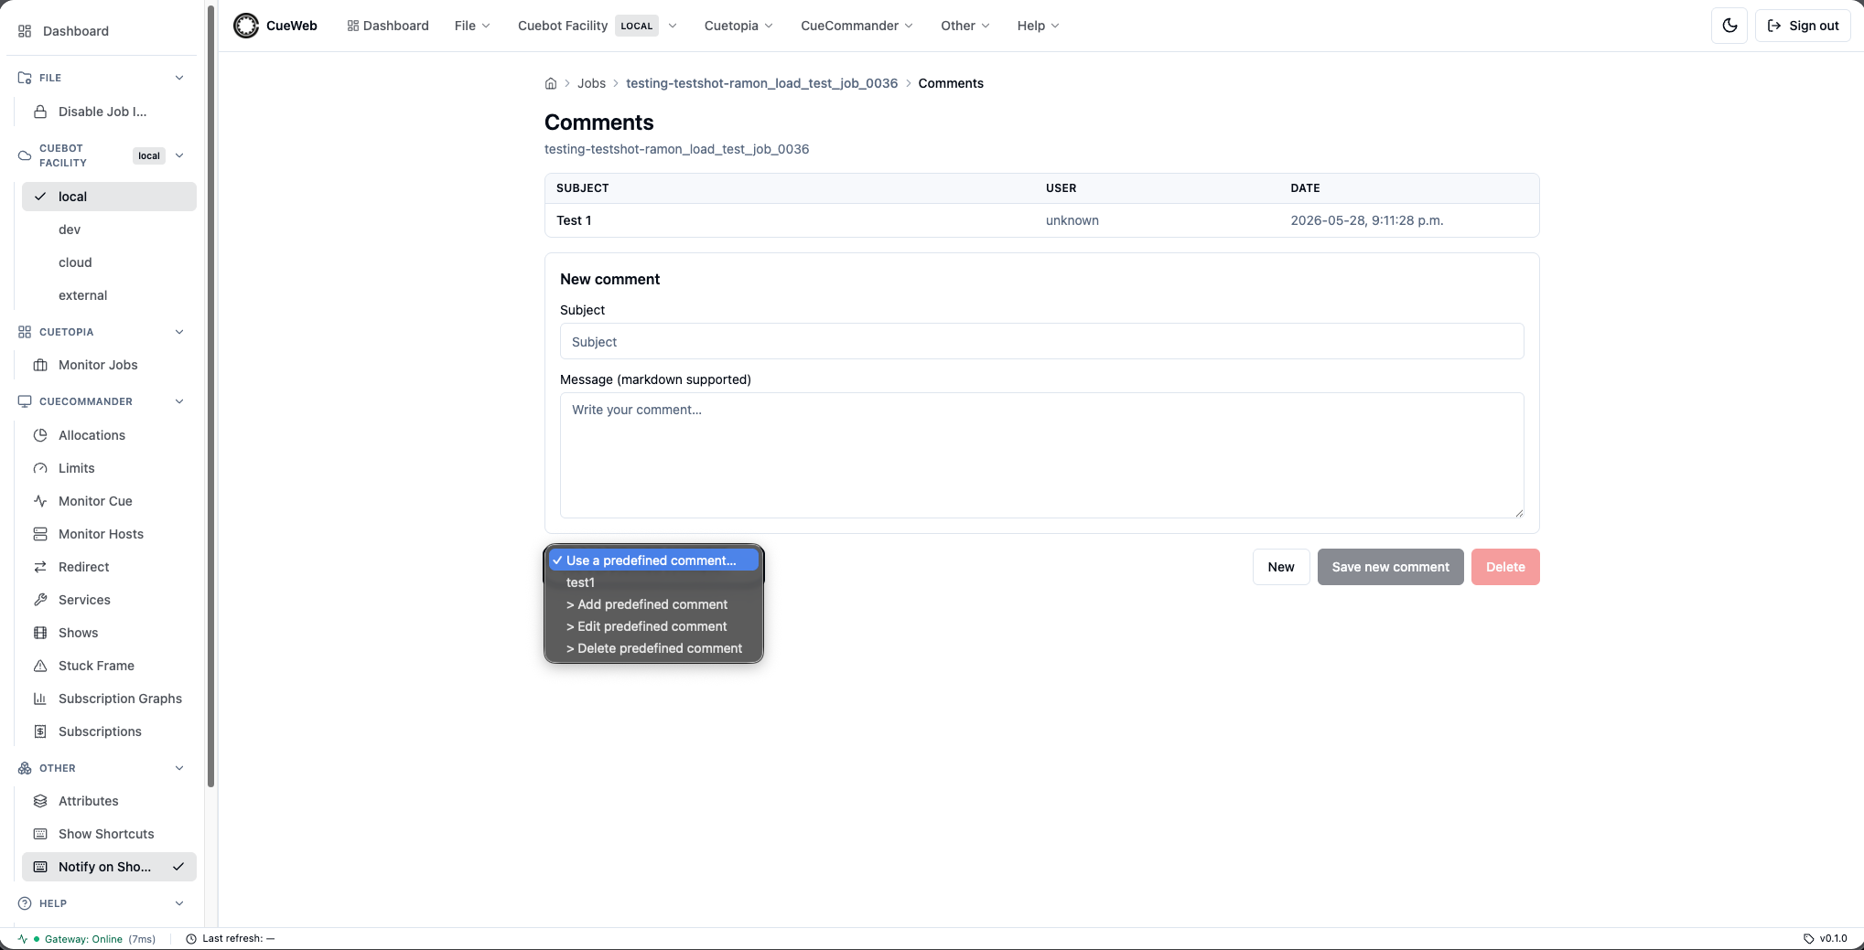The height and width of the screenshot is (950, 1864).
Task: Select the external facility option
Action: pyautogui.click(x=109, y=295)
